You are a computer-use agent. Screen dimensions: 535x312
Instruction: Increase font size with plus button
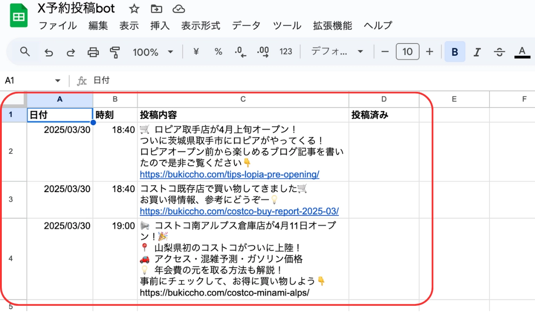pyautogui.click(x=429, y=52)
